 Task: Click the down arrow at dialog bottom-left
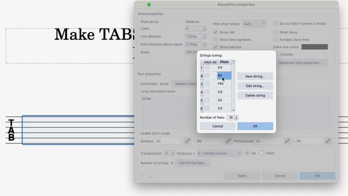click(151, 176)
